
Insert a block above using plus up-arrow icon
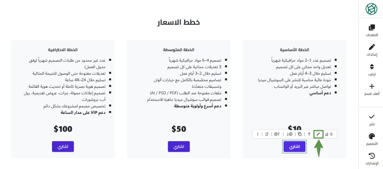[x=277, y=134]
